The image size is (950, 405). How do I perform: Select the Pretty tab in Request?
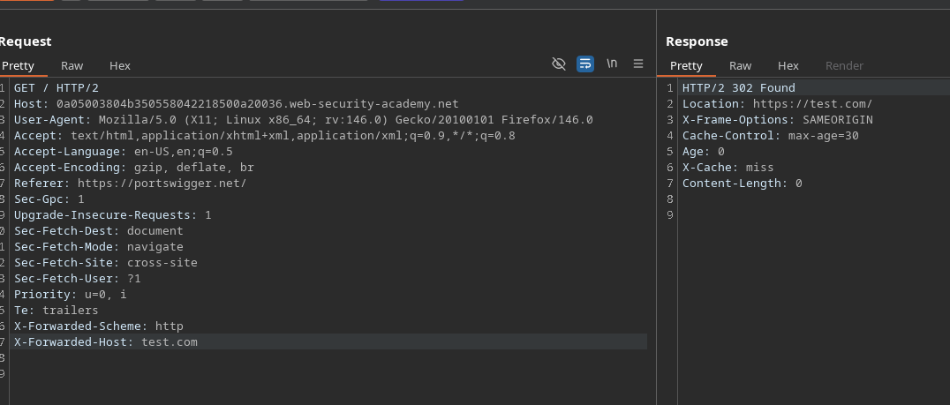click(18, 65)
